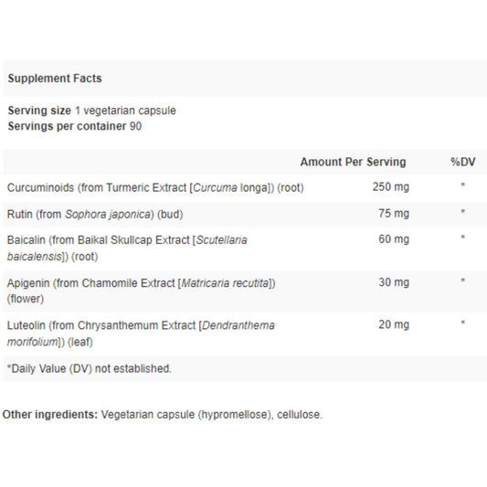Click the 250 mg amount value
Viewport: 487px width, 487px height.
pyautogui.click(x=391, y=187)
